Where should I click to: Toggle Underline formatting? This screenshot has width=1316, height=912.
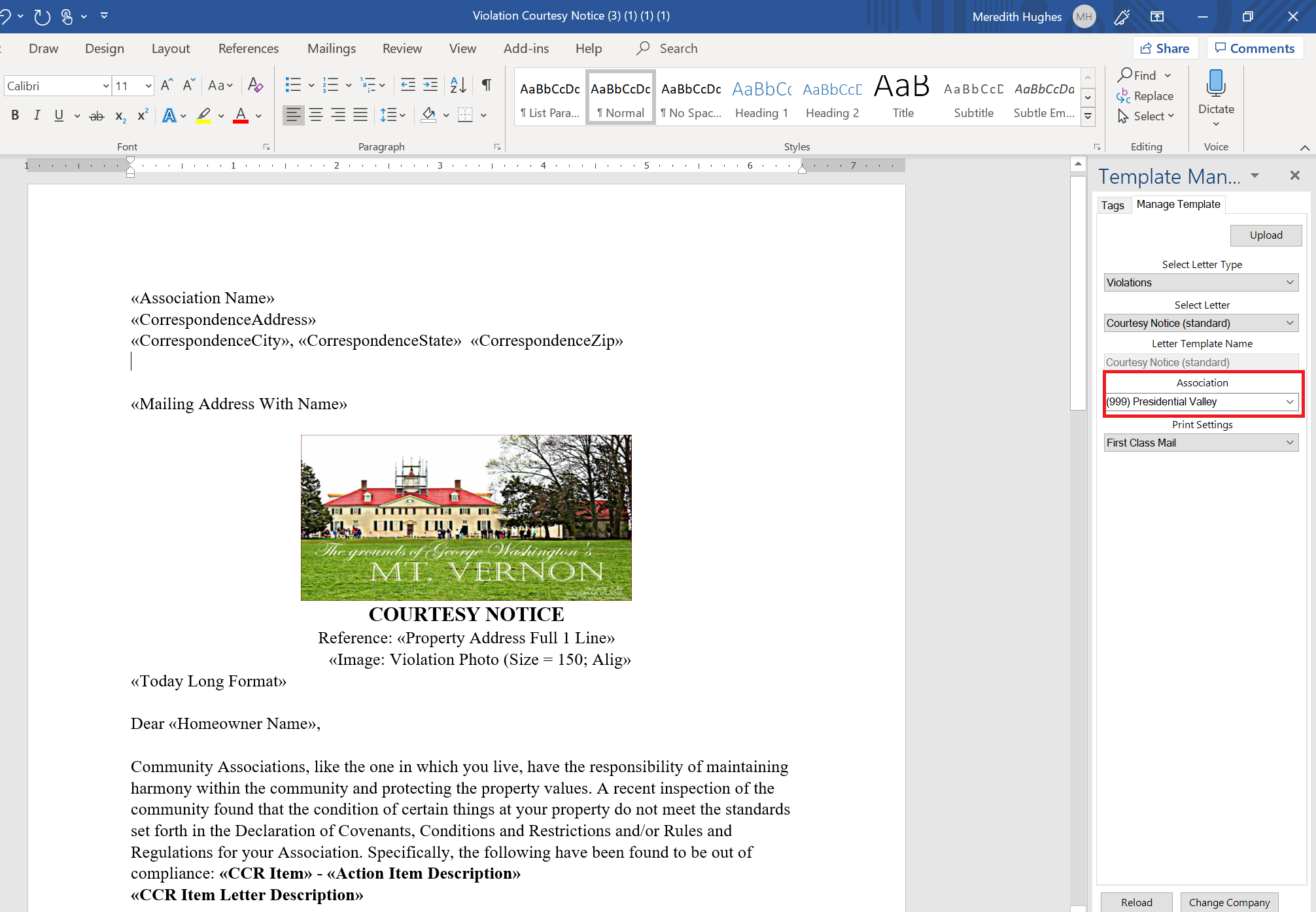(x=59, y=116)
